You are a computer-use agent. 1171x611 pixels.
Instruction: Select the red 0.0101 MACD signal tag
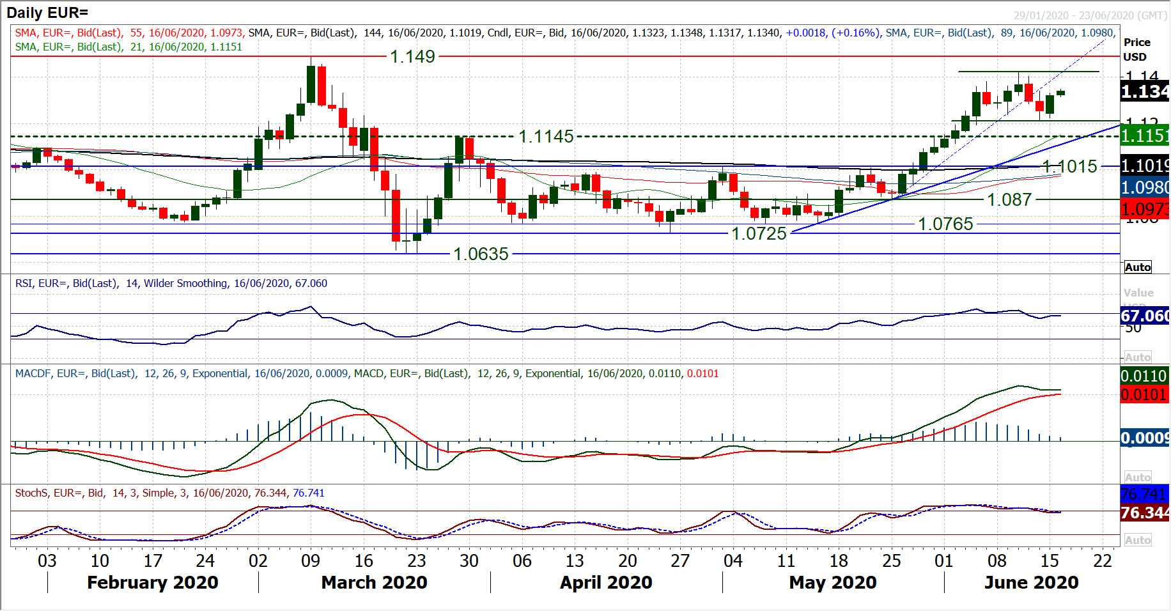point(1145,394)
